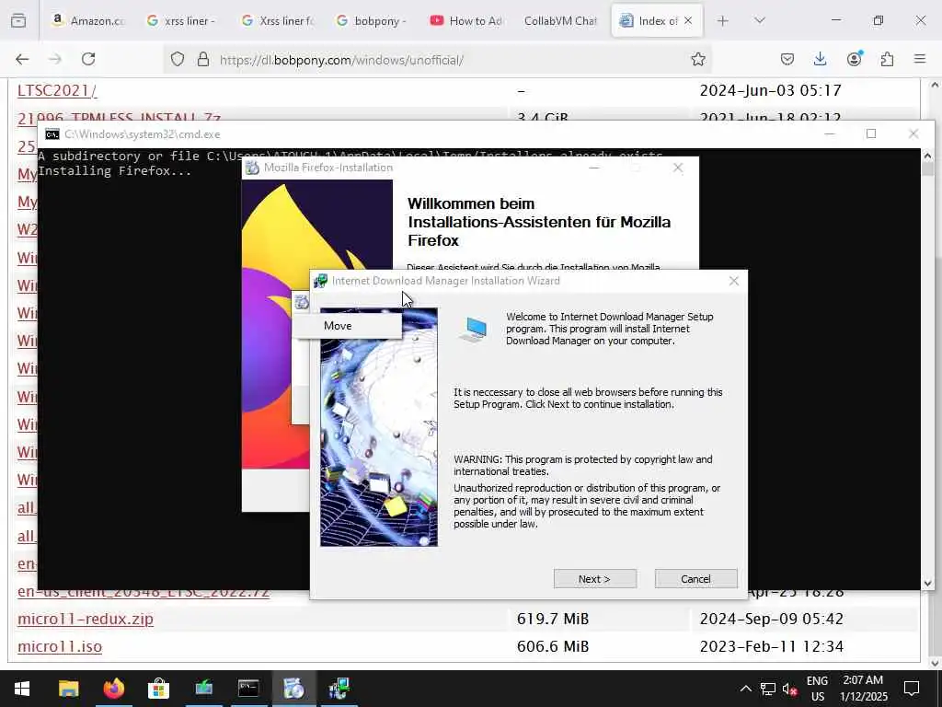Open File Explorer from the taskbar
942x707 pixels.
click(x=68, y=689)
